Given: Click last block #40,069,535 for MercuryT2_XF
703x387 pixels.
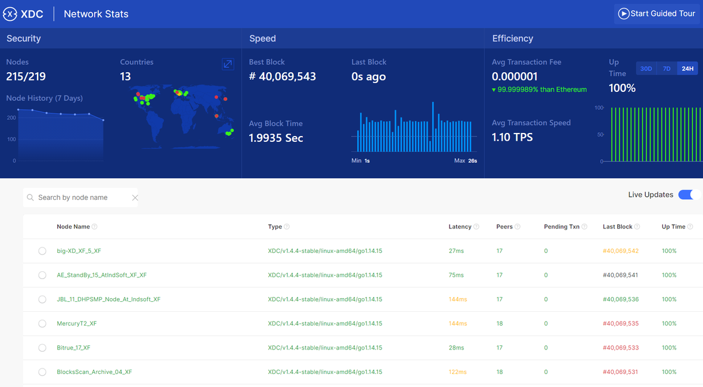Looking at the screenshot, I should tap(621, 323).
